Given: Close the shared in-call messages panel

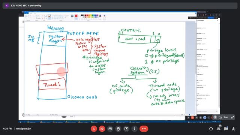Looking at the screenshot, I should click(217, 20).
